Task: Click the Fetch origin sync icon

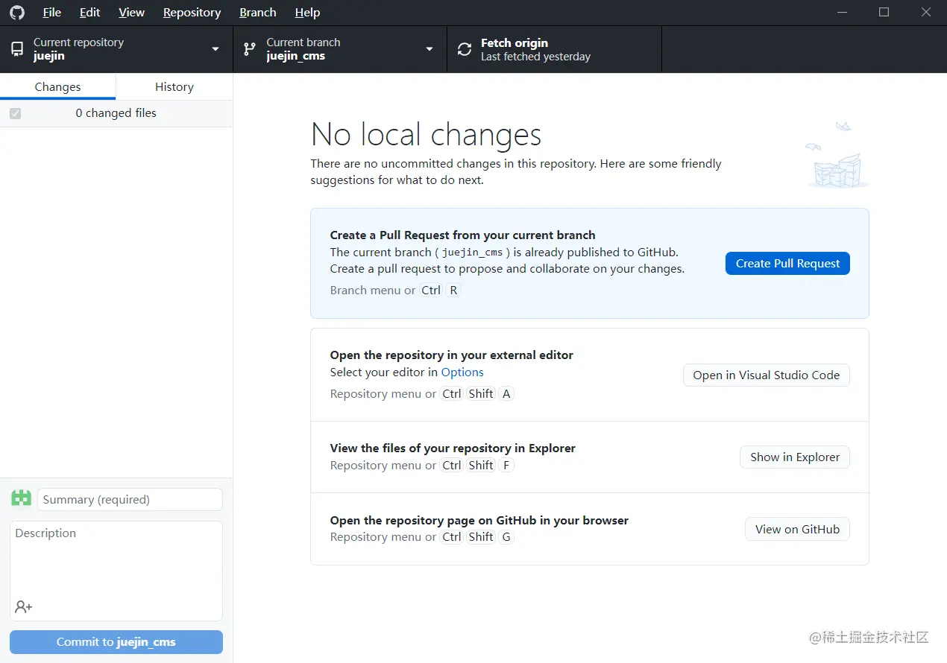Action: point(465,49)
